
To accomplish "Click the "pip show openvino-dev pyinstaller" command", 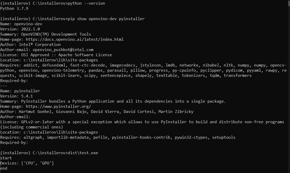I will tap(106, 19).
